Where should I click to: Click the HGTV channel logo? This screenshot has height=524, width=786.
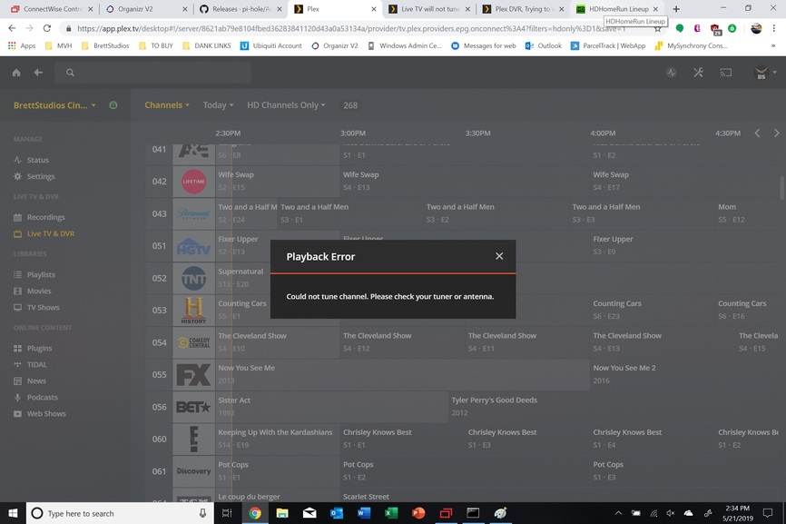[x=193, y=246]
